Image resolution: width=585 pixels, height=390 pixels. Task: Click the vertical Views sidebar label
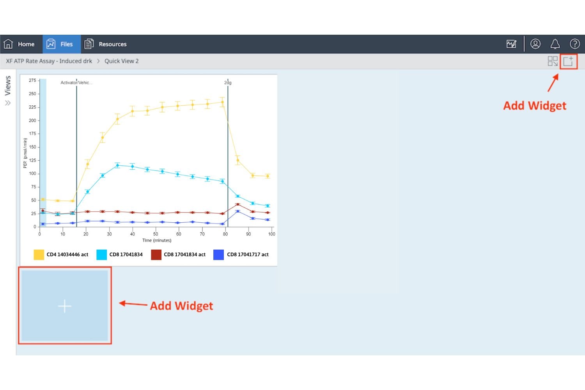pos(8,86)
